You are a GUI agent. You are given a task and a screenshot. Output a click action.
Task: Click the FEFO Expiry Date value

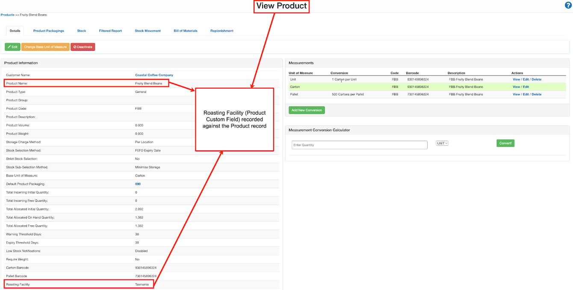coord(148,151)
